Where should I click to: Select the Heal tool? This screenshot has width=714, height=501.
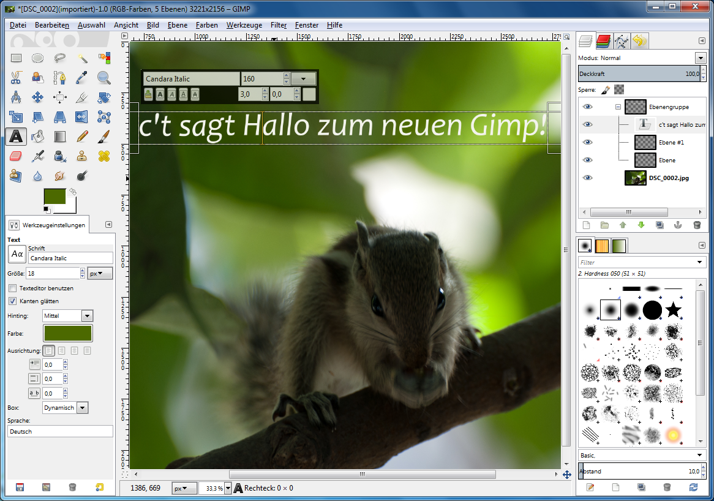pos(104,156)
